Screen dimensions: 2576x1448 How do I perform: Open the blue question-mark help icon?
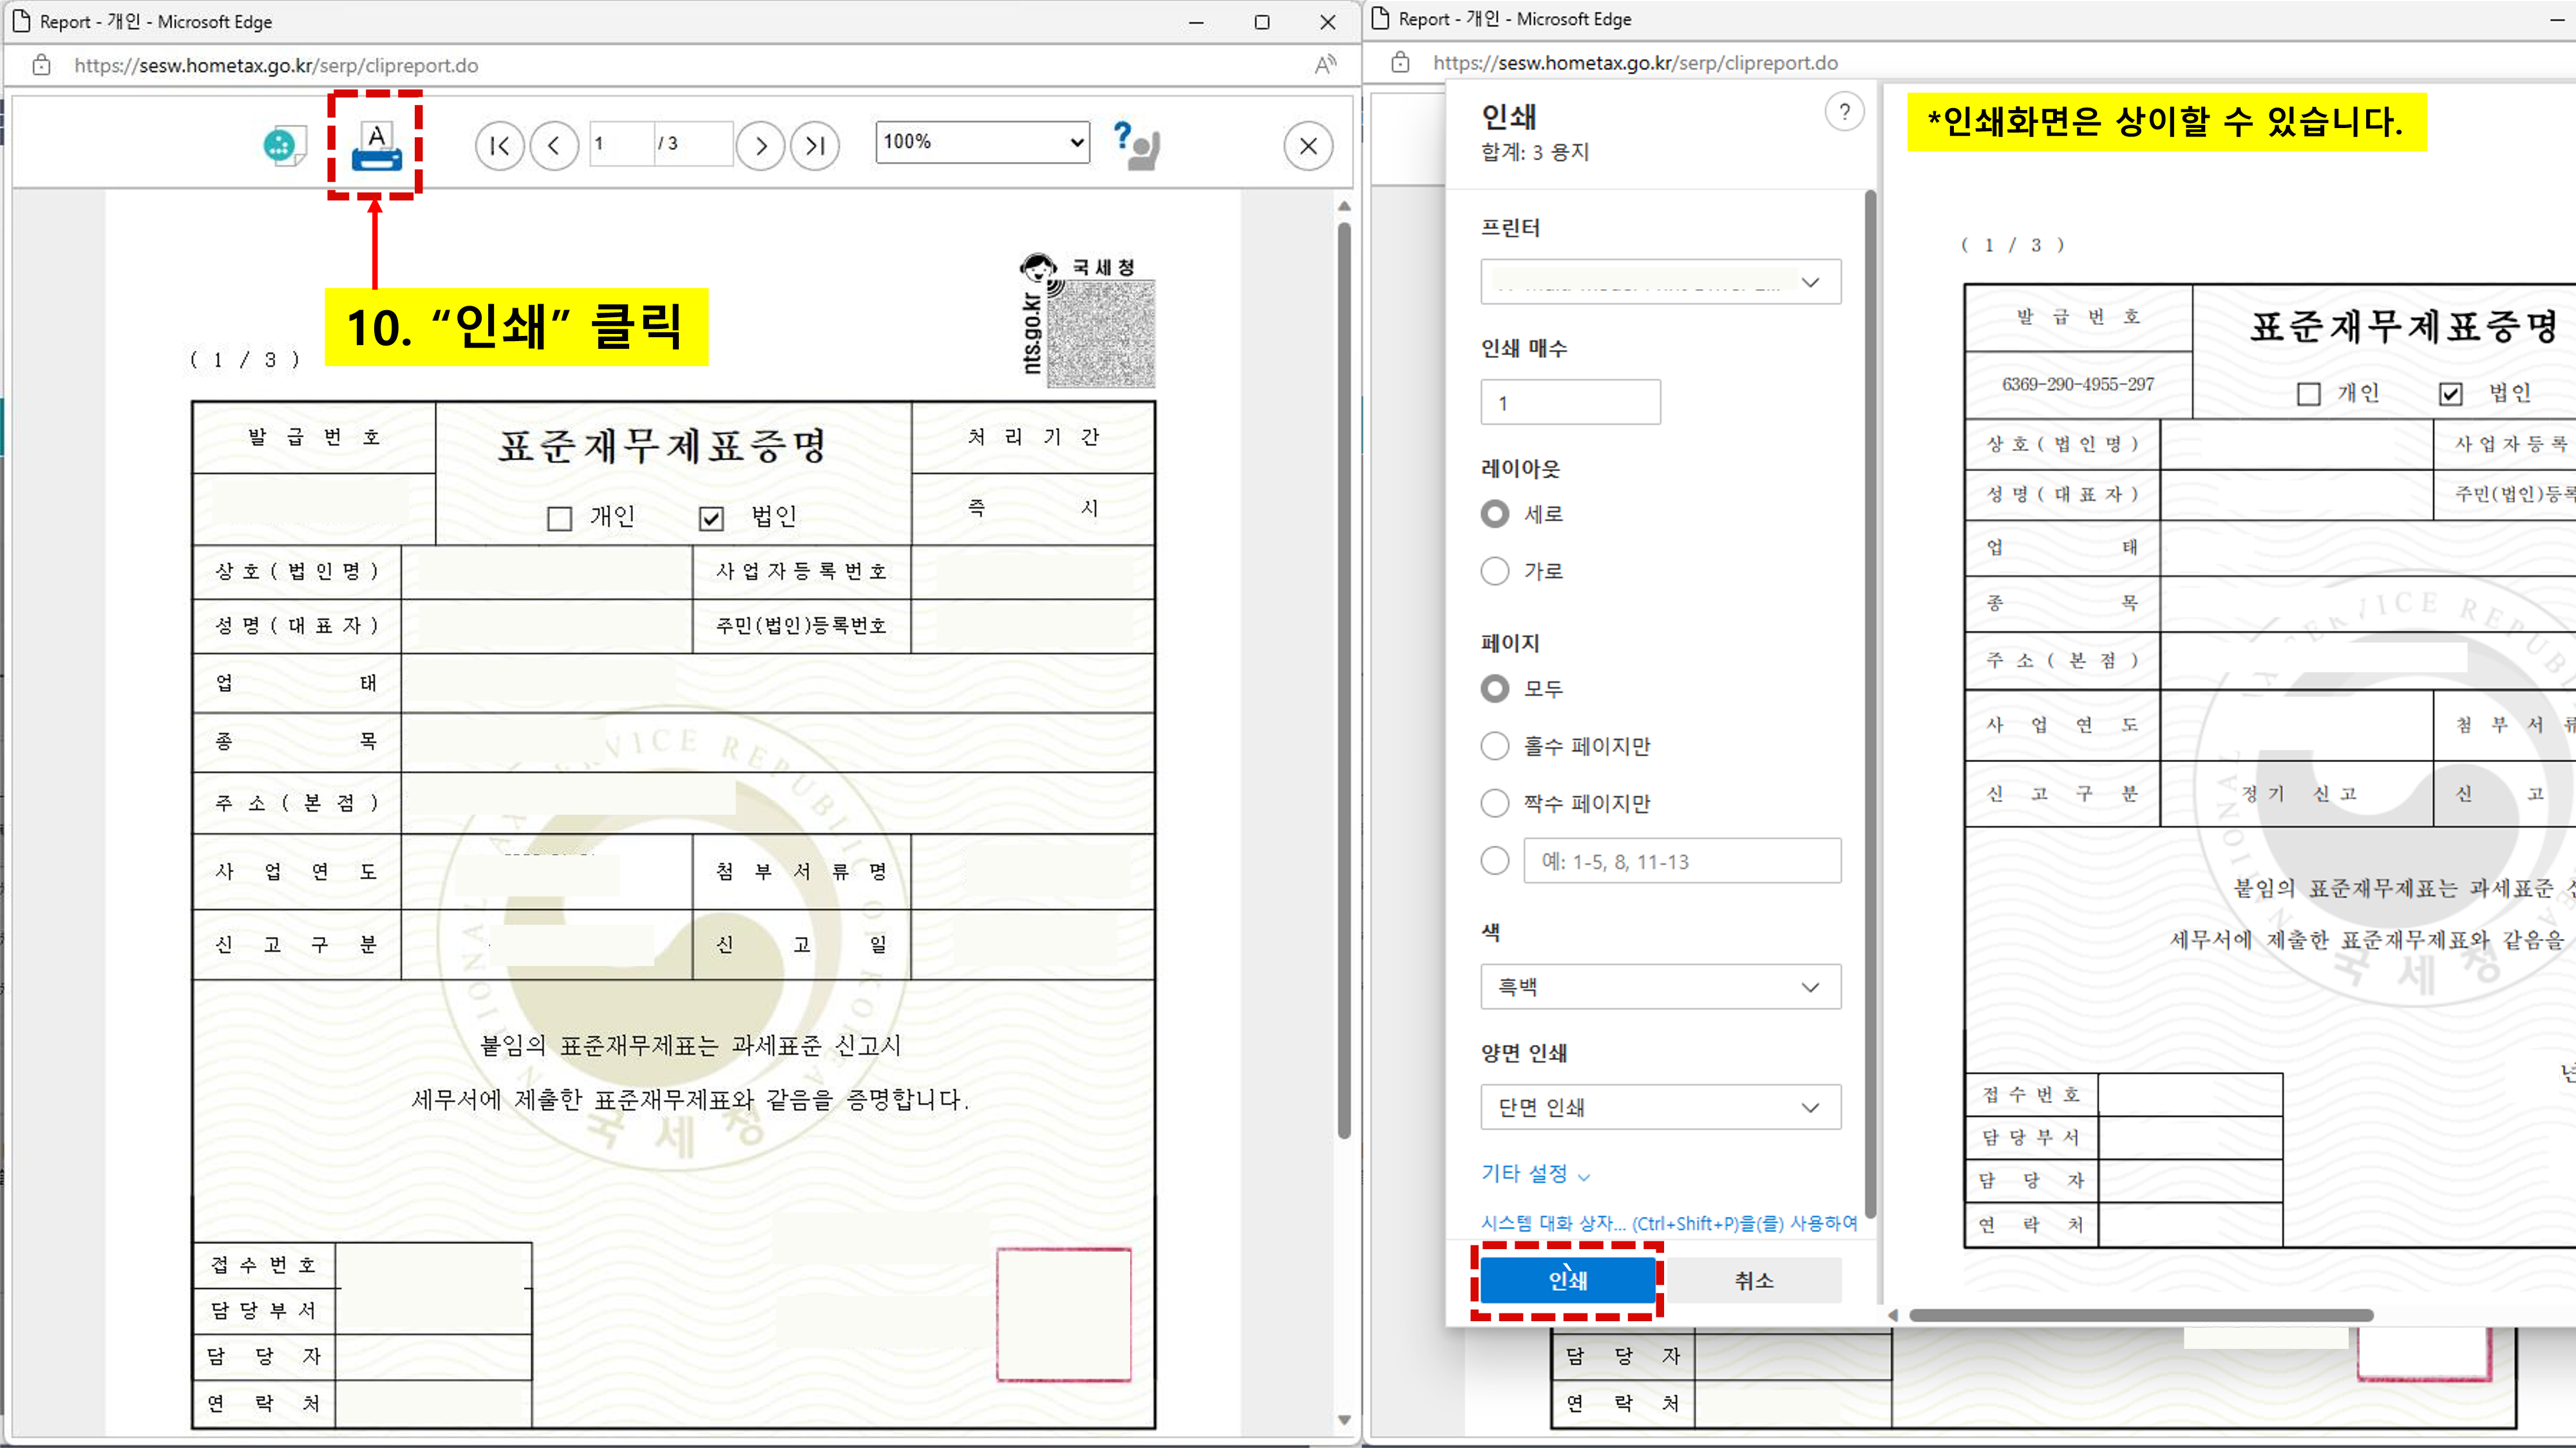(x=1135, y=146)
